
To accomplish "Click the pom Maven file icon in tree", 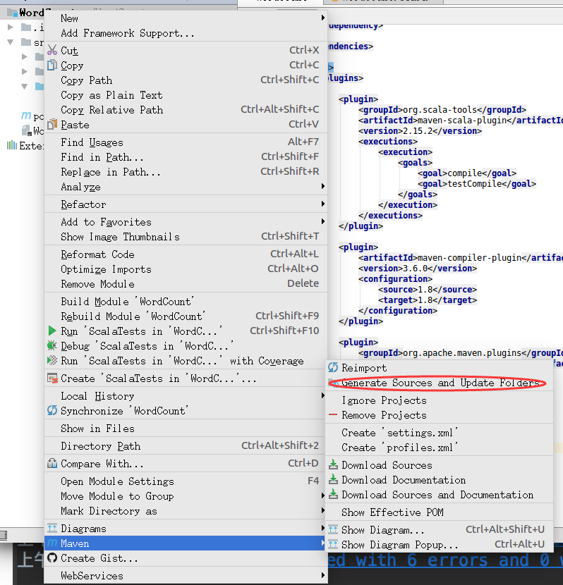I will coord(26,116).
